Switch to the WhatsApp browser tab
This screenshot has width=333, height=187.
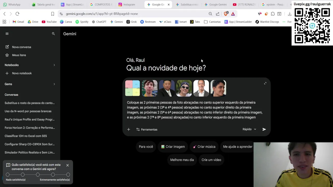(x=14, y=4)
